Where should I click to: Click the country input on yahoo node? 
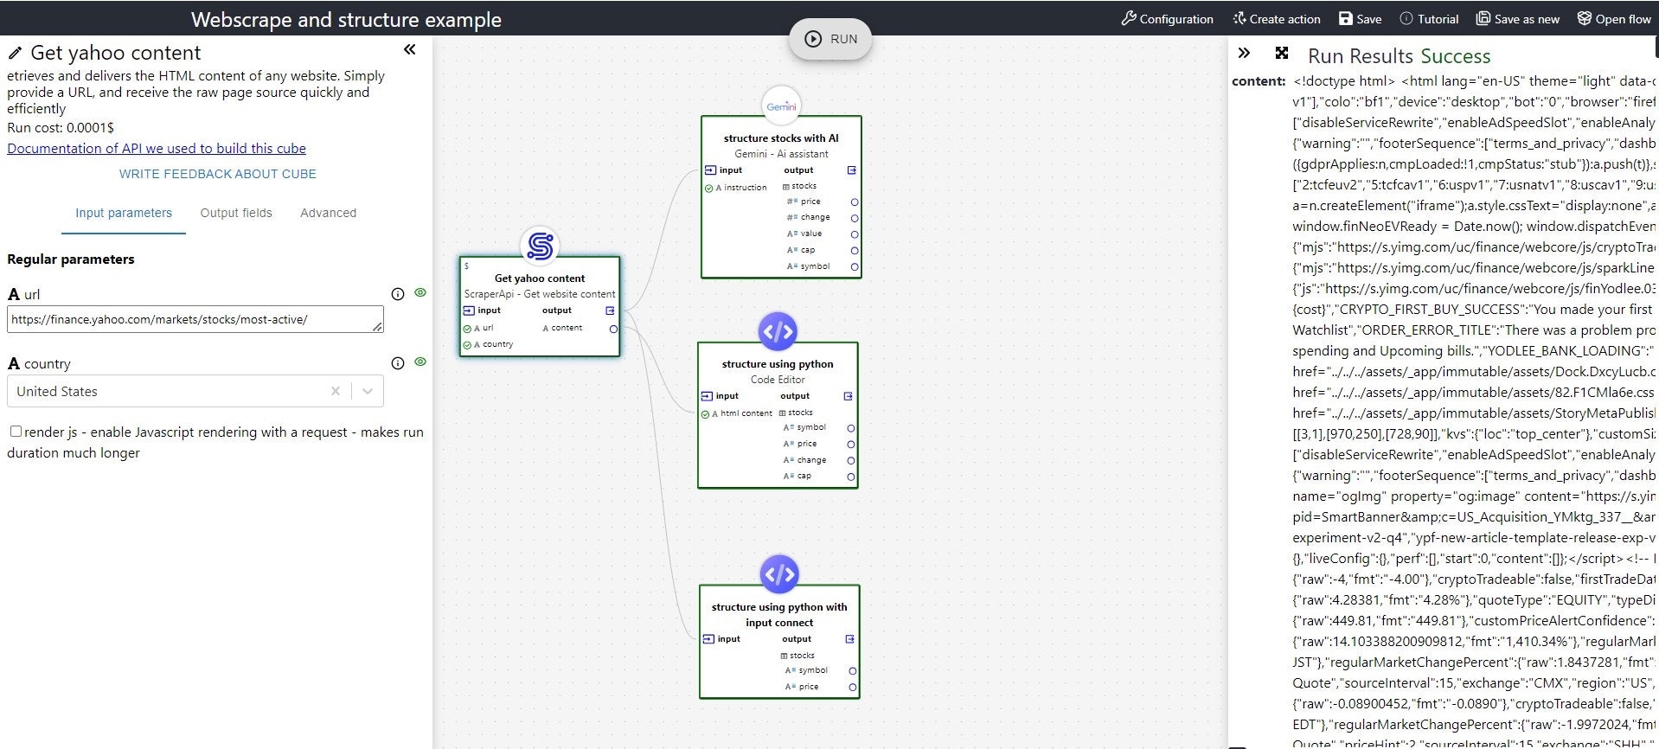[489, 344]
